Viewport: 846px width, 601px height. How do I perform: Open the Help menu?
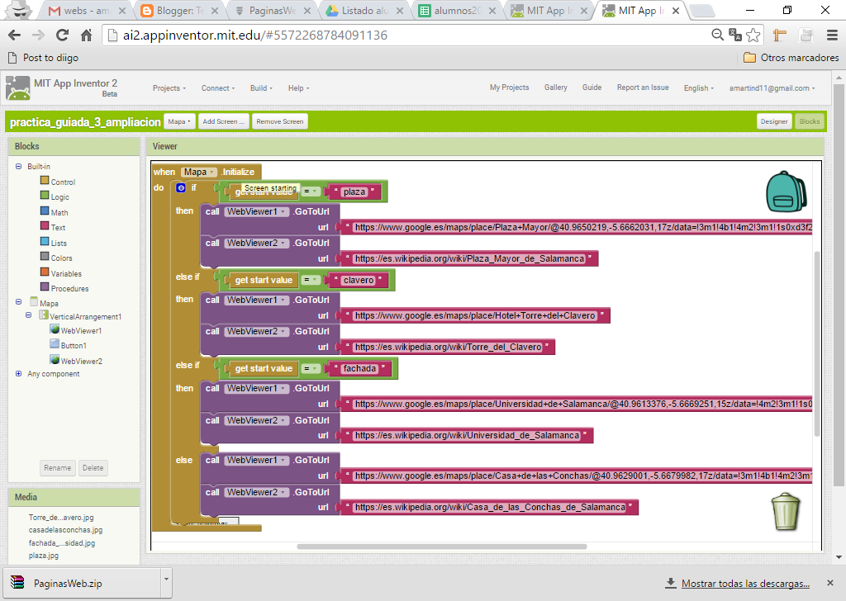coord(298,88)
